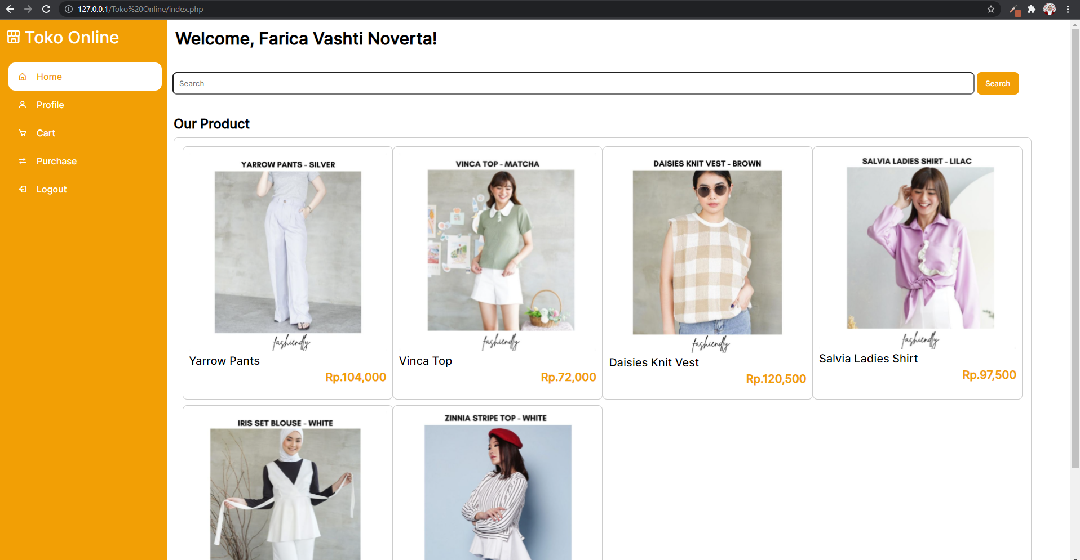Select the Home icon in the sidebar
The width and height of the screenshot is (1080, 560).
tap(23, 77)
